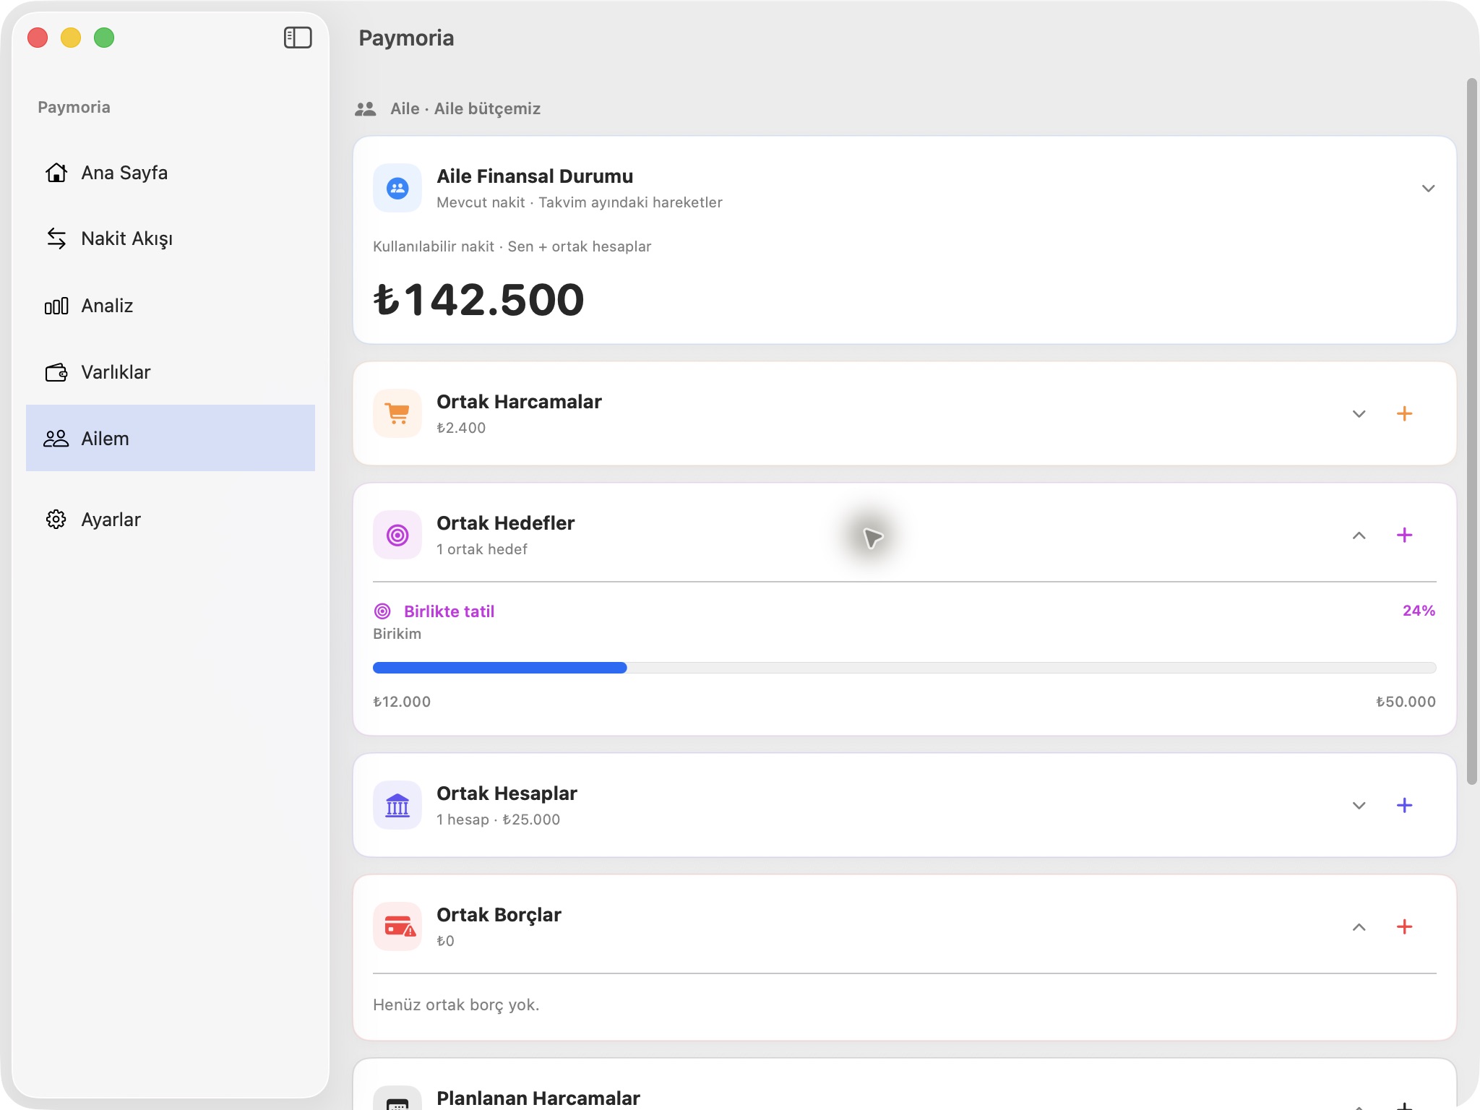Open the Analiz page
Viewport: 1480px width, 1110px height.
pyautogui.click(x=171, y=306)
